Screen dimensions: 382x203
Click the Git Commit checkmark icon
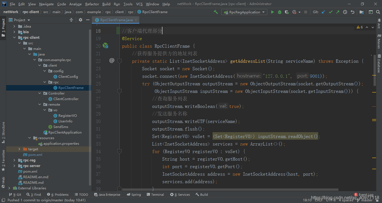click(x=331, y=12)
